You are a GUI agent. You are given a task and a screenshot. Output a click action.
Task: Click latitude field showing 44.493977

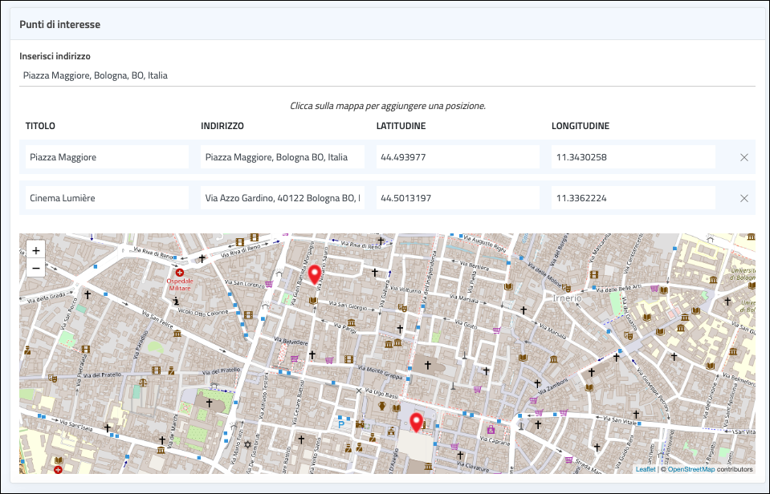(457, 157)
